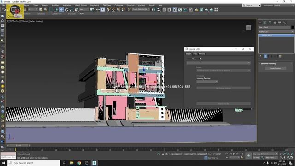Click the time slider handle
Viewport: 295px width, 166px height.
(x=18, y=145)
